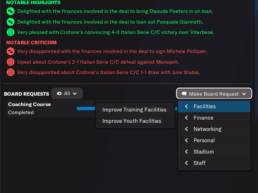
Task: Click match icon beside Juve Stabia draw
Action: point(11,72)
